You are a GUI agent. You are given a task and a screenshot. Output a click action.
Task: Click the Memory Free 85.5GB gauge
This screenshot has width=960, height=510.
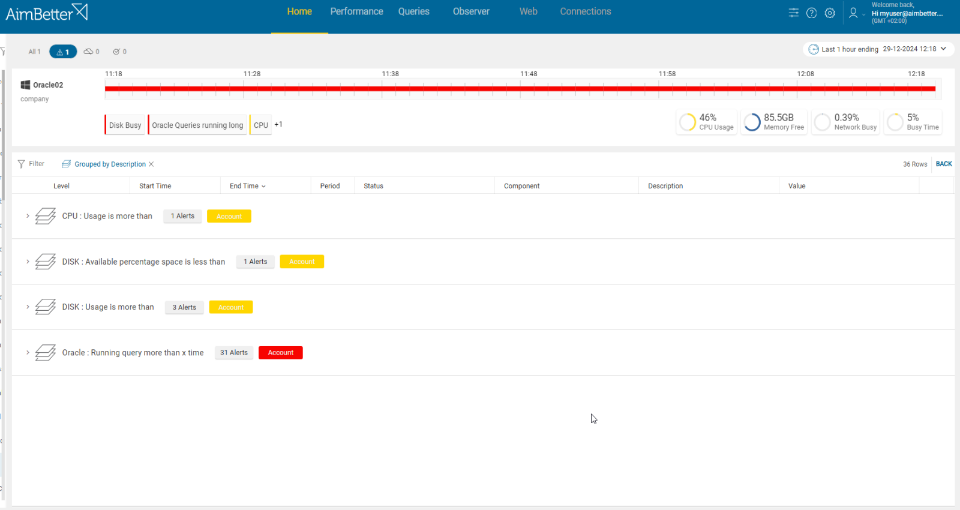click(x=774, y=122)
